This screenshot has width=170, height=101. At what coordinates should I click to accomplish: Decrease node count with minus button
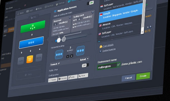pos(68,56)
